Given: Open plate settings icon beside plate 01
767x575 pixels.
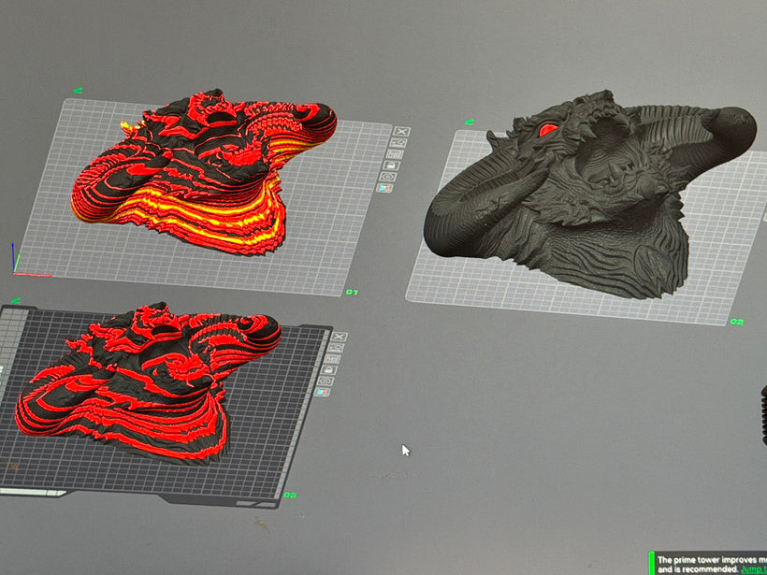Looking at the screenshot, I should pos(388,177).
